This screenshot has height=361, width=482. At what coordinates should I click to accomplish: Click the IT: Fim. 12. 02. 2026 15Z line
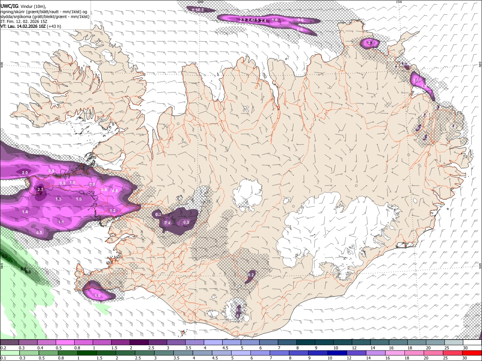(x=24, y=21)
